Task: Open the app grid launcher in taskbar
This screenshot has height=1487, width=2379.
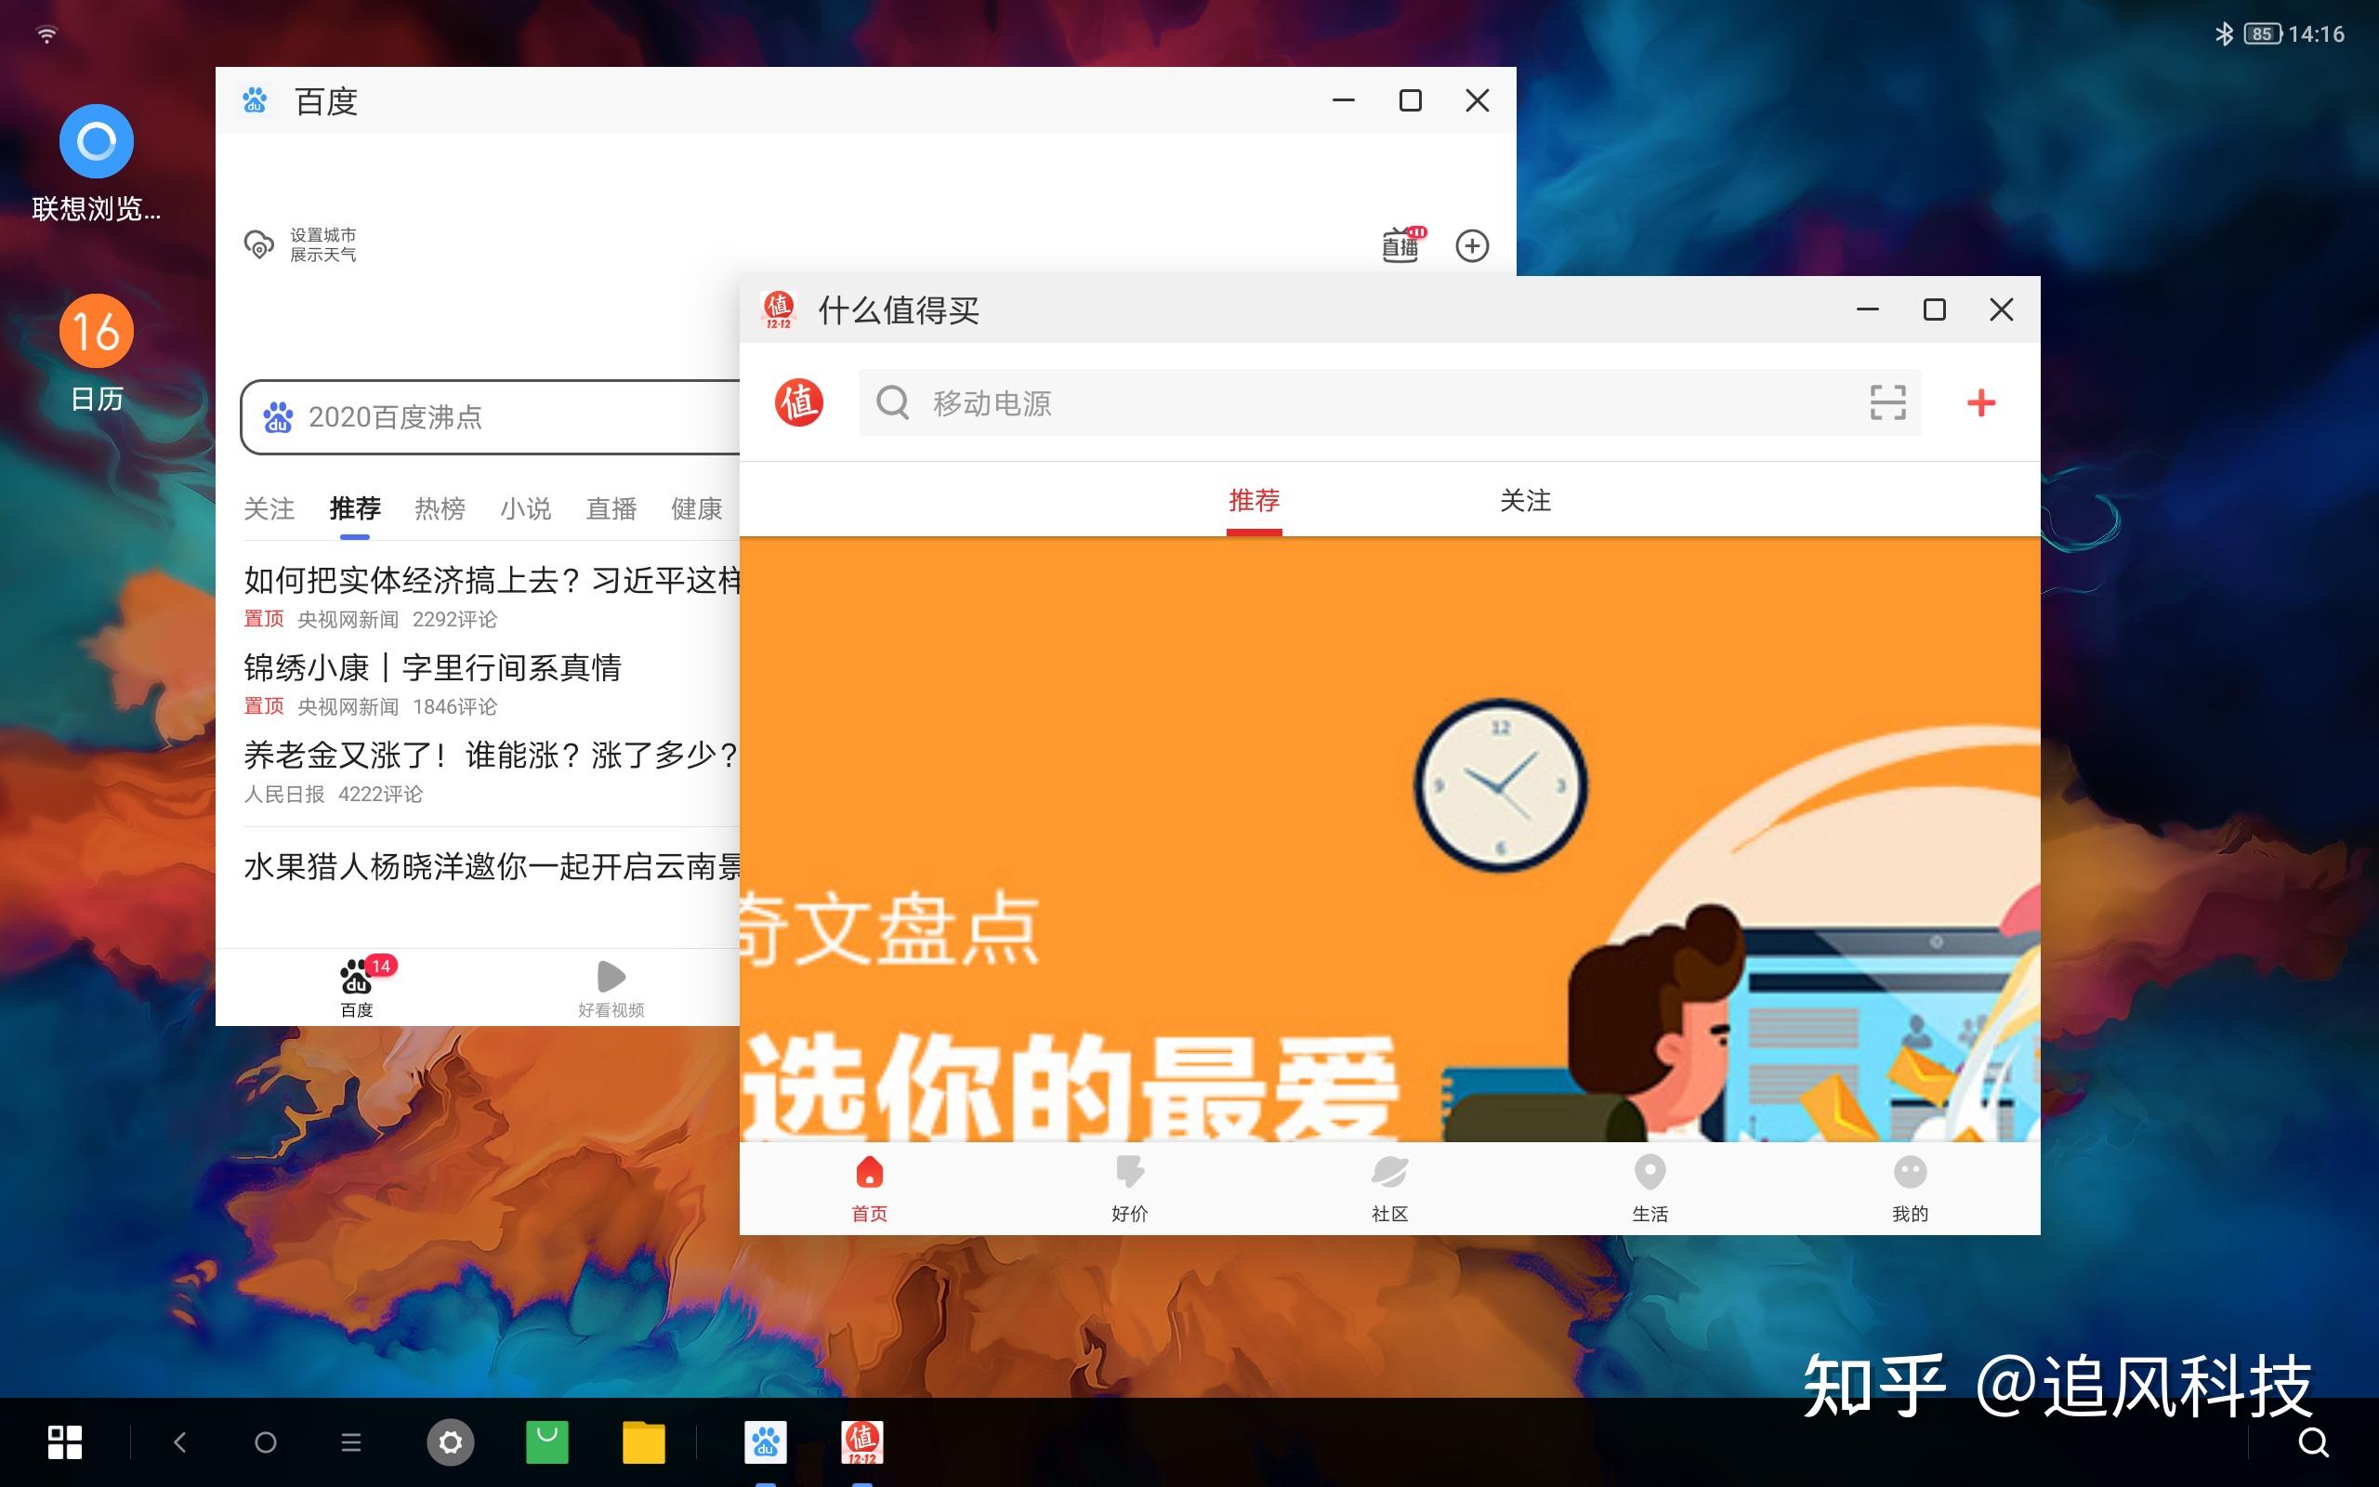Action: [x=65, y=1442]
